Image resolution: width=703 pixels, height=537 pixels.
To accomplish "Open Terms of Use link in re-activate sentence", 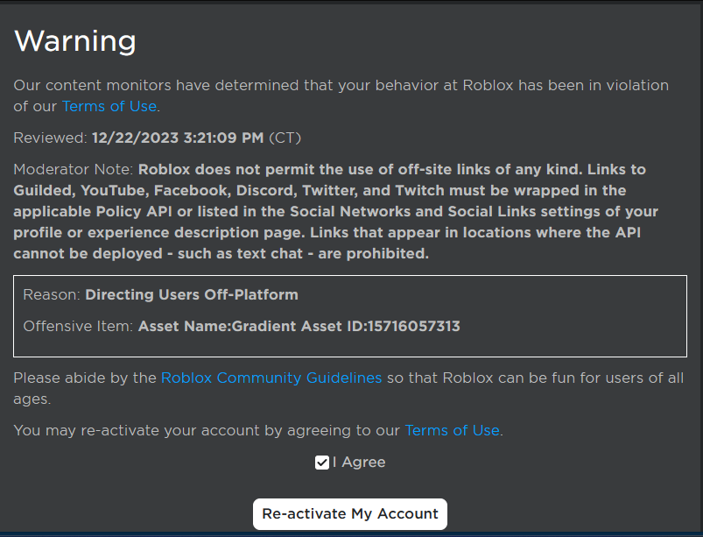I will [x=452, y=431].
